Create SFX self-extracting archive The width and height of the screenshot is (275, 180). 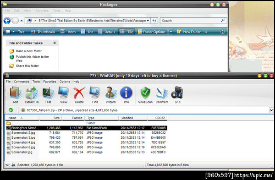pos(177,95)
